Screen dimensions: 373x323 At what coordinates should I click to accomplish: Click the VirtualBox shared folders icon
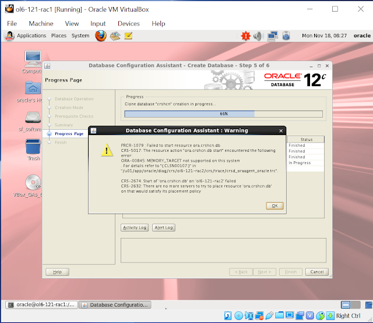click(x=280, y=315)
